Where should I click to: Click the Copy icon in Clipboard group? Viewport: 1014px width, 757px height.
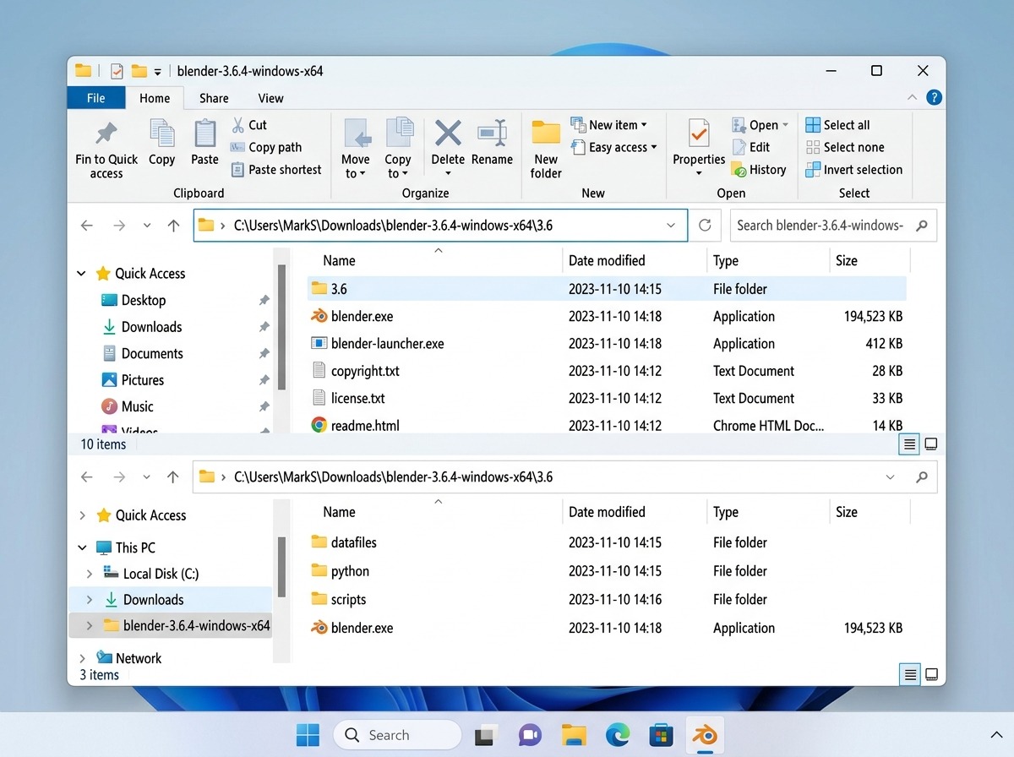click(x=161, y=133)
